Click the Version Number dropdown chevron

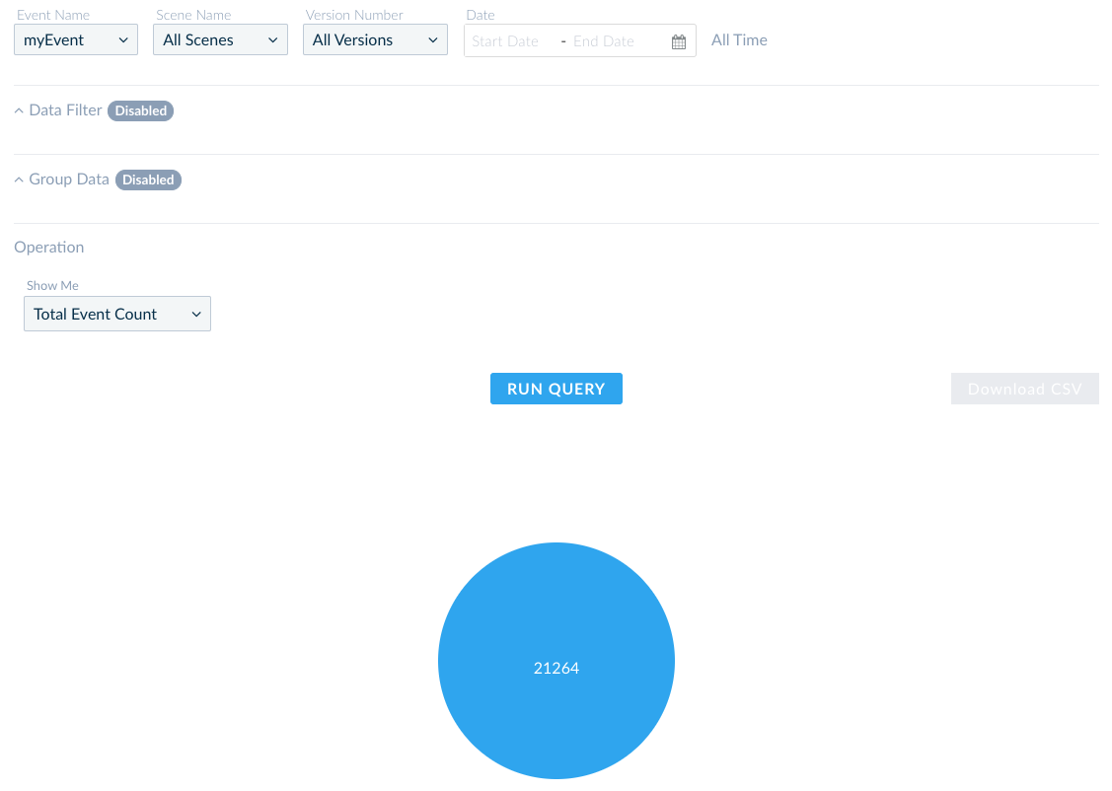pos(431,39)
